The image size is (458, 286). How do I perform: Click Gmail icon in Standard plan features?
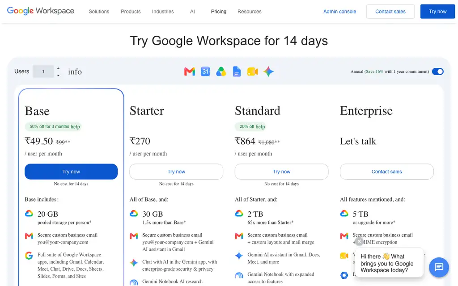[x=239, y=236]
